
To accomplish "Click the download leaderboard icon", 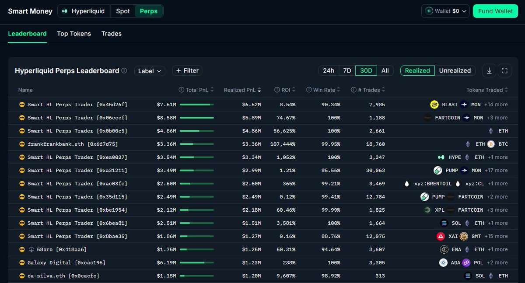I will [490, 70].
